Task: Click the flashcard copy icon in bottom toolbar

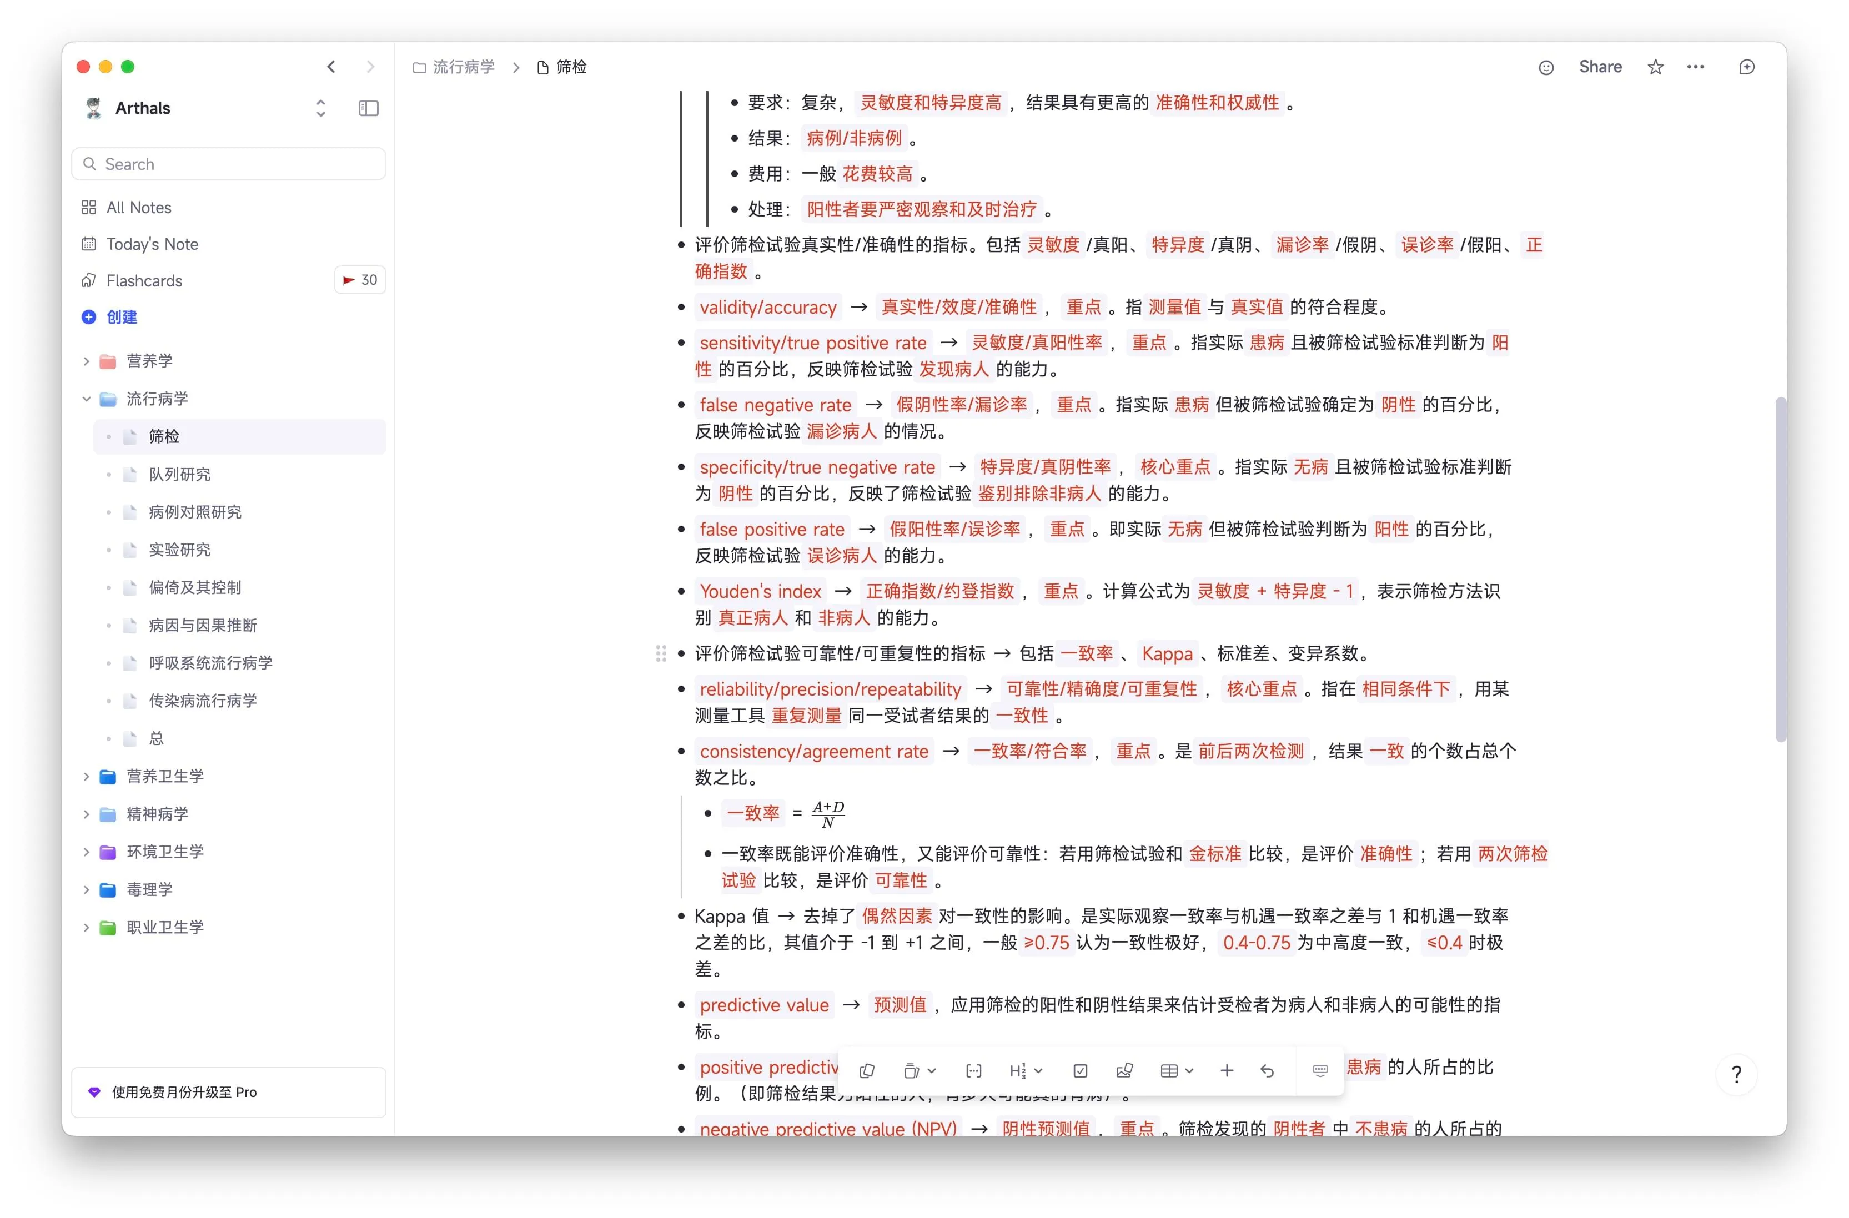Action: point(868,1070)
